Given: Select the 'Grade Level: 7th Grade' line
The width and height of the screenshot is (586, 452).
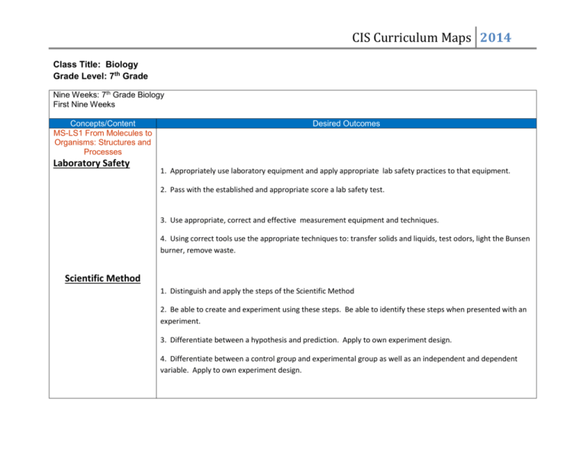Looking at the screenshot, I should (x=101, y=75).
